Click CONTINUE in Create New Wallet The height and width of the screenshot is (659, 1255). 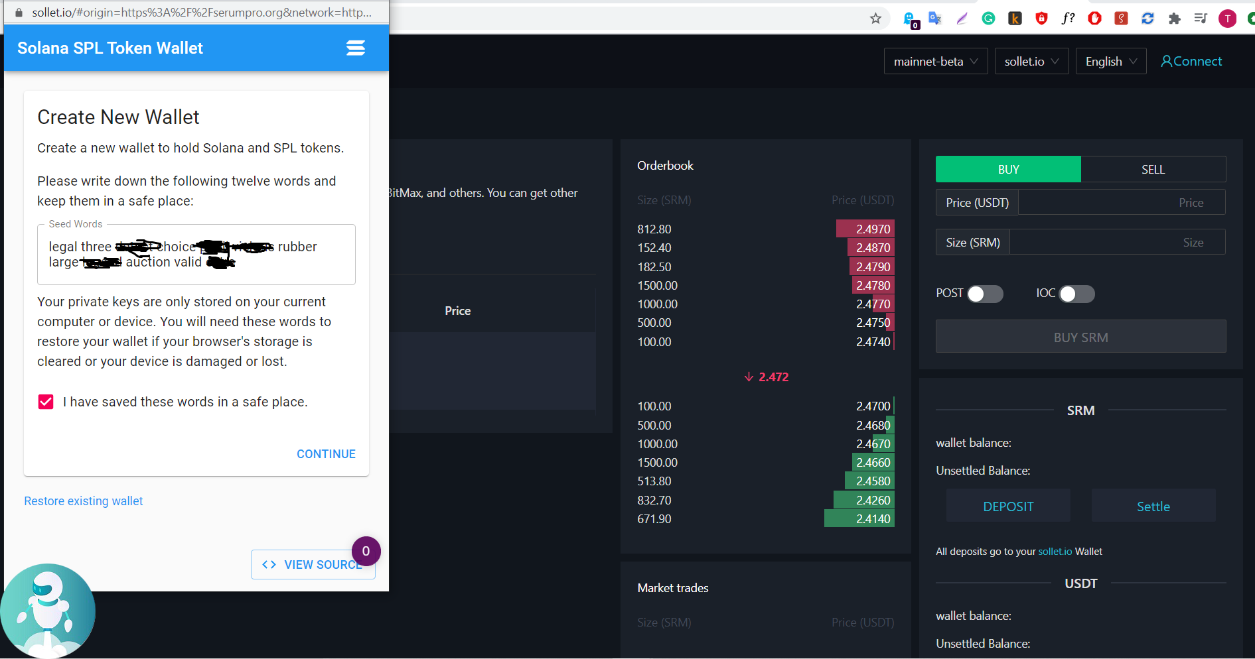click(x=326, y=454)
